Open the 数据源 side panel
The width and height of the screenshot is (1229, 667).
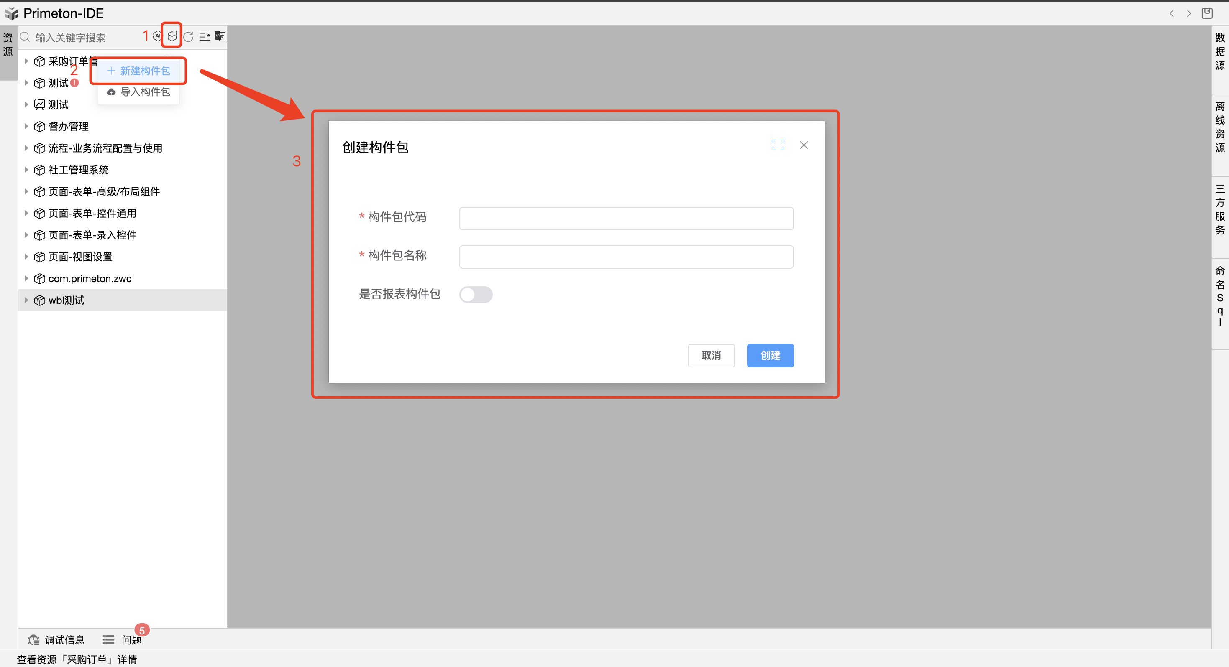tap(1219, 51)
